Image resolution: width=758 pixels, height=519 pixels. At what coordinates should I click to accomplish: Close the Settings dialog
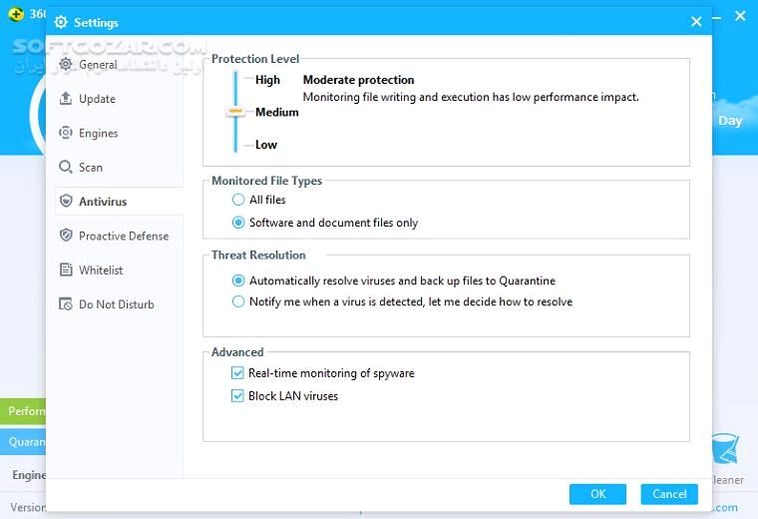point(696,21)
